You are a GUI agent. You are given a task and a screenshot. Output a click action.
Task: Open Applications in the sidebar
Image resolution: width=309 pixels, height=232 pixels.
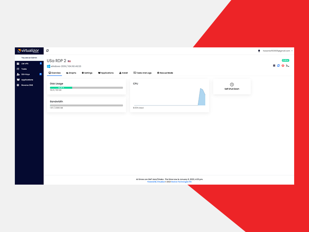click(x=29, y=80)
